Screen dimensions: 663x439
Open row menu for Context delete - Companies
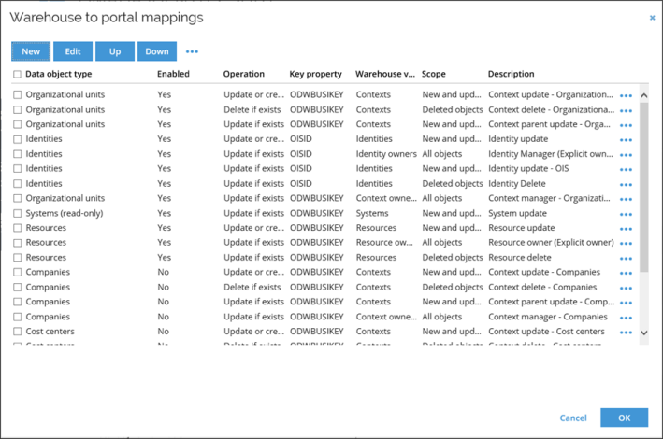(626, 289)
